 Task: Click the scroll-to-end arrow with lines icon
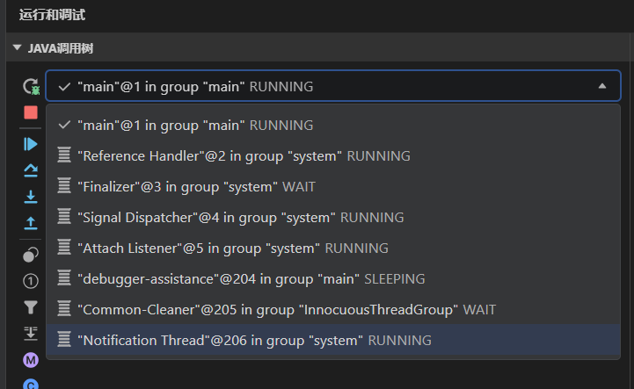tap(31, 334)
